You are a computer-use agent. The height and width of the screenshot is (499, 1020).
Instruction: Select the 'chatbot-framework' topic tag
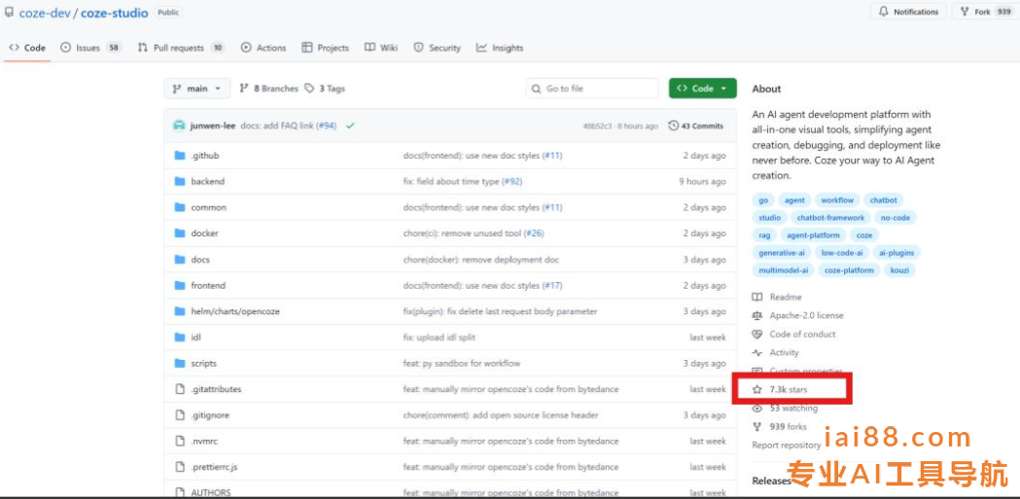click(x=830, y=218)
